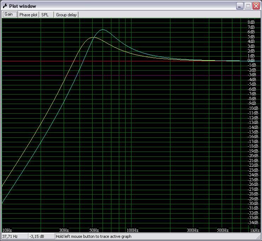Click the 1kHz axis label
The height and width of the screenshot is (241, 262).
[255, 230]
